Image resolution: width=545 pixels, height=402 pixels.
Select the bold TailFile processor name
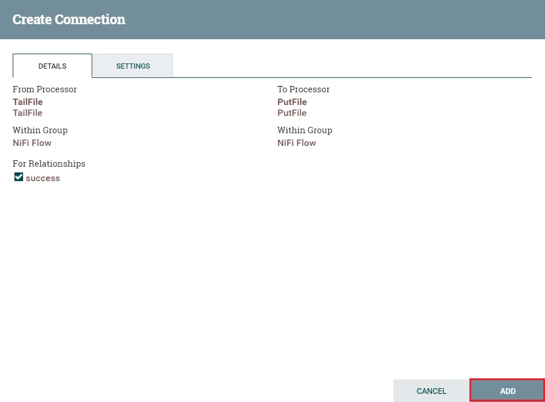click(28, 102)
